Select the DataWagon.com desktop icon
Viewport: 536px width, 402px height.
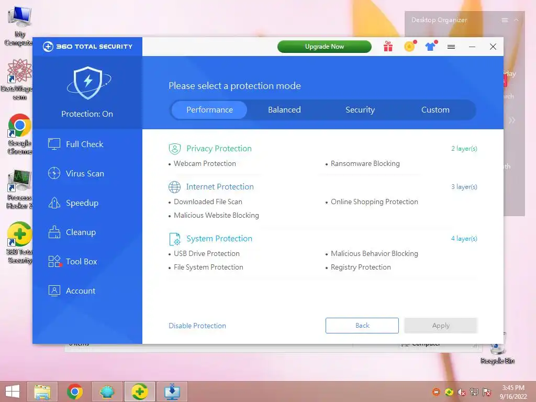point(19,80)
